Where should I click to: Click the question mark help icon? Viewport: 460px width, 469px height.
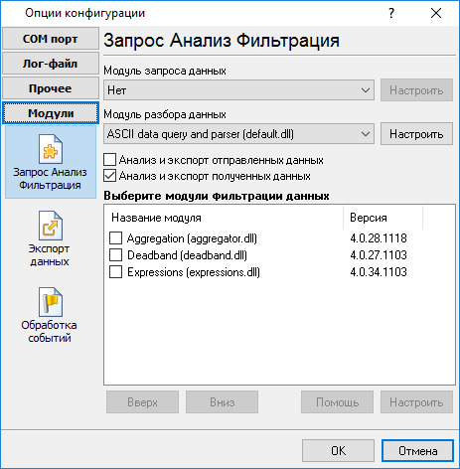(391, 13)
